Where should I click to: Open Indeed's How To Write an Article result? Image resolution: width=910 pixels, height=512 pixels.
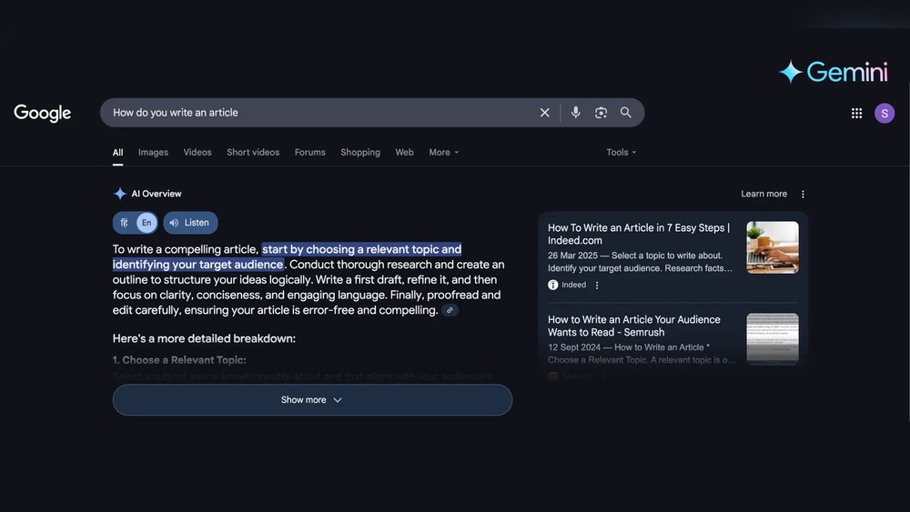(638, 234)
